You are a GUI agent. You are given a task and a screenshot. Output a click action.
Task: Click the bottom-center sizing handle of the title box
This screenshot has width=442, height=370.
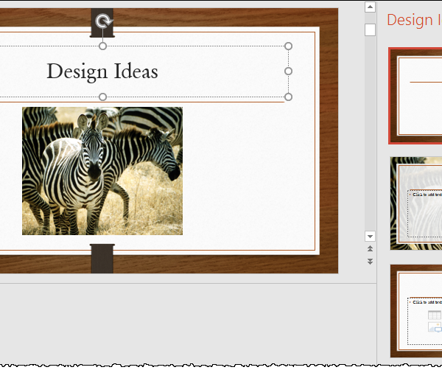(x=103, y=97)
